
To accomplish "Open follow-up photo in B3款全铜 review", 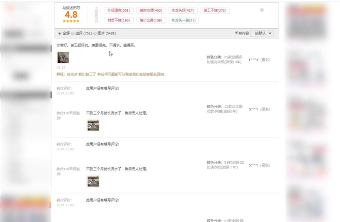I will click(x=93, y=181).
